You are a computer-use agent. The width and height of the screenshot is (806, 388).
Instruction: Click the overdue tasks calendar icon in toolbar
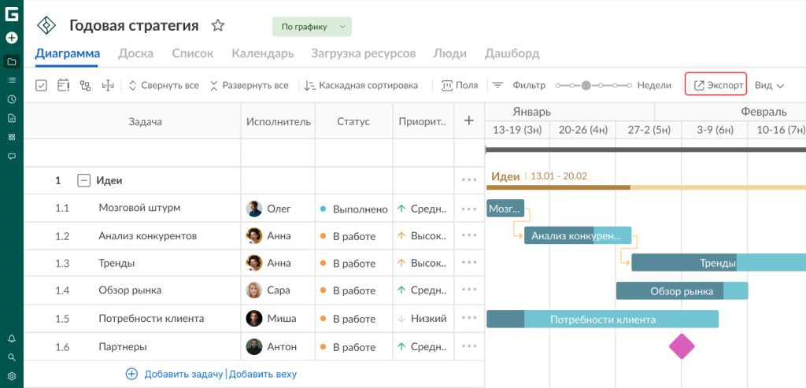pos(64,85)
